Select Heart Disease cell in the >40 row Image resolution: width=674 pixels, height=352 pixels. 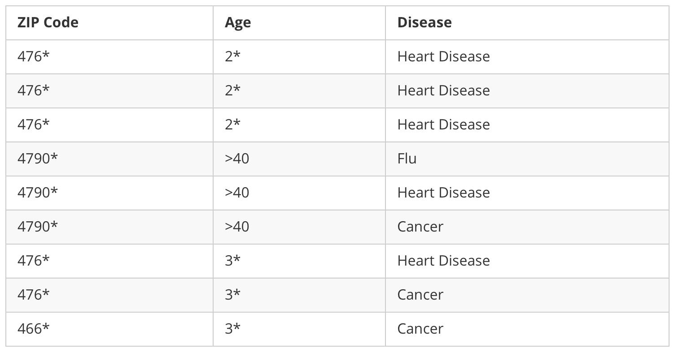(443, 193)
